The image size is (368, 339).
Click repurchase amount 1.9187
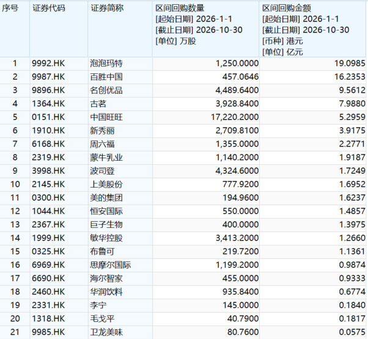(352, 158)
